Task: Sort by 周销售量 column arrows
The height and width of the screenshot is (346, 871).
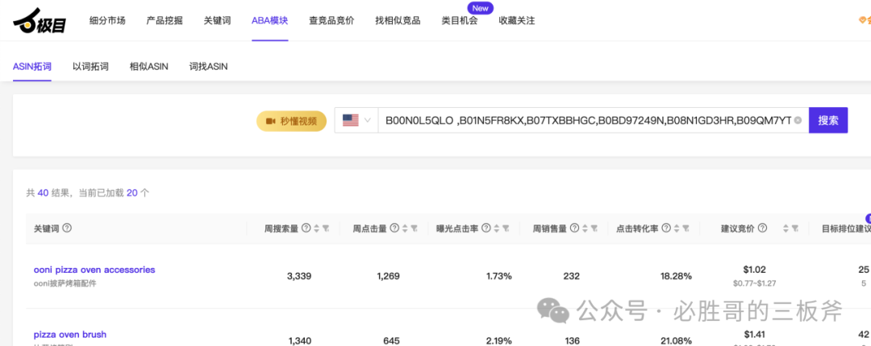Action: [x=585, y=229]
